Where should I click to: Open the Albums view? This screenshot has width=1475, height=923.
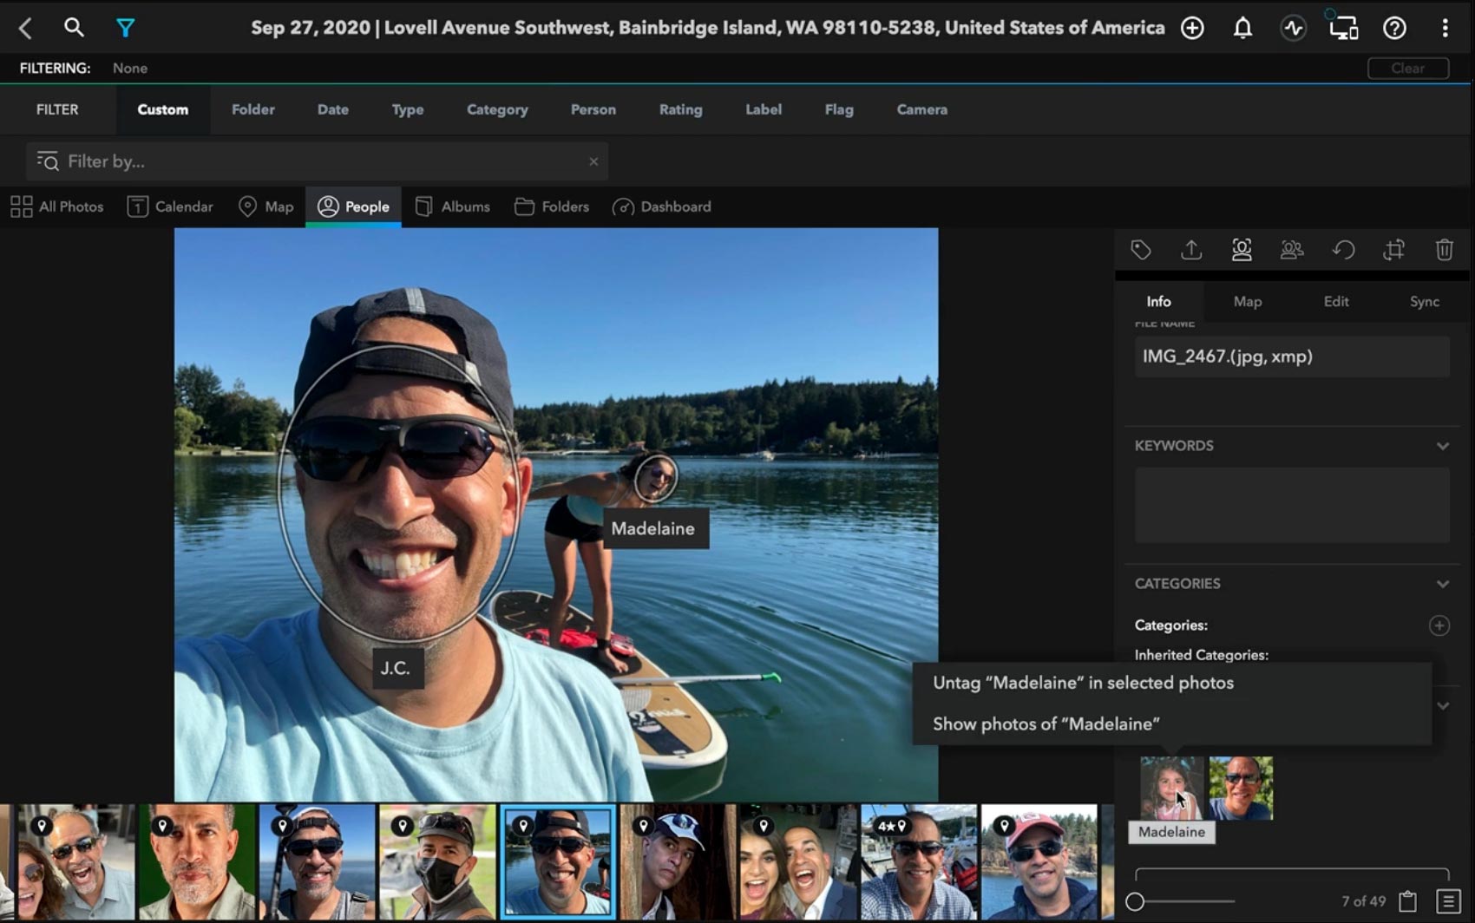point(452,206)
